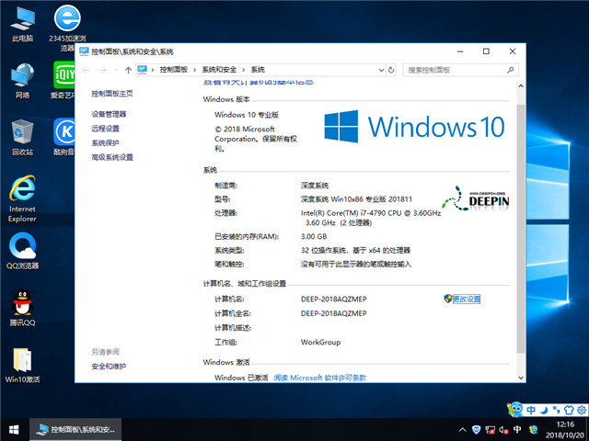Screen dimensions: 589x441
Task: Click 控制面板 breadcrumb in address bar
Action: pyautogui.click(x=174, y=70)
